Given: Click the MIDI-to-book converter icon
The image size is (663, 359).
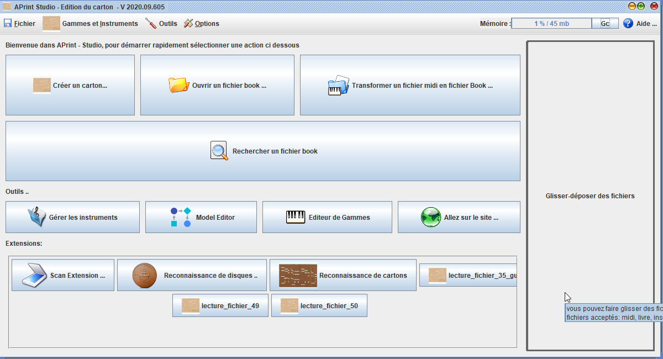Looking at the screenshot, I should pos(338,86).
